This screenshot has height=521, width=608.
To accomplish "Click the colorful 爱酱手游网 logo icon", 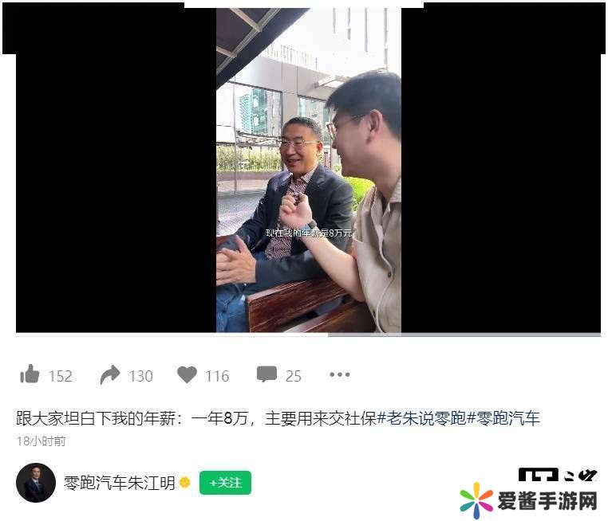I will [x=476, y=500].
